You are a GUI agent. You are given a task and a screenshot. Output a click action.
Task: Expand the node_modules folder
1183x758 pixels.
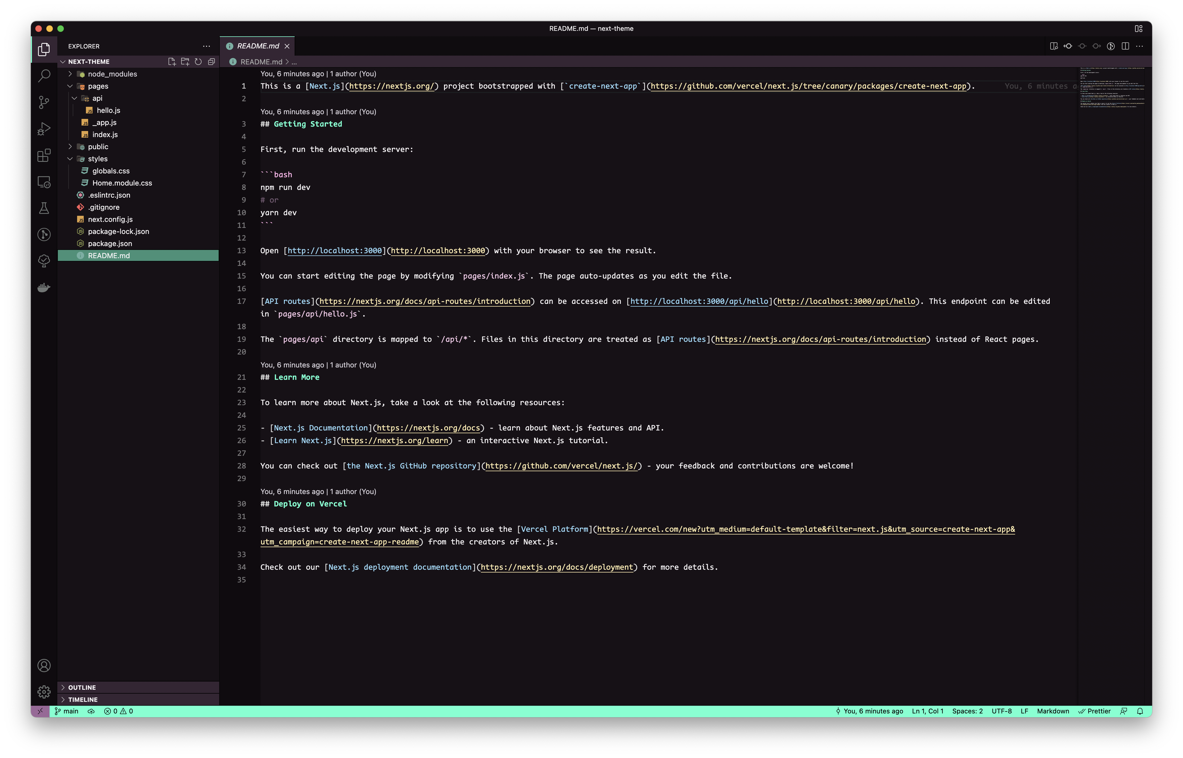[112, 74]
